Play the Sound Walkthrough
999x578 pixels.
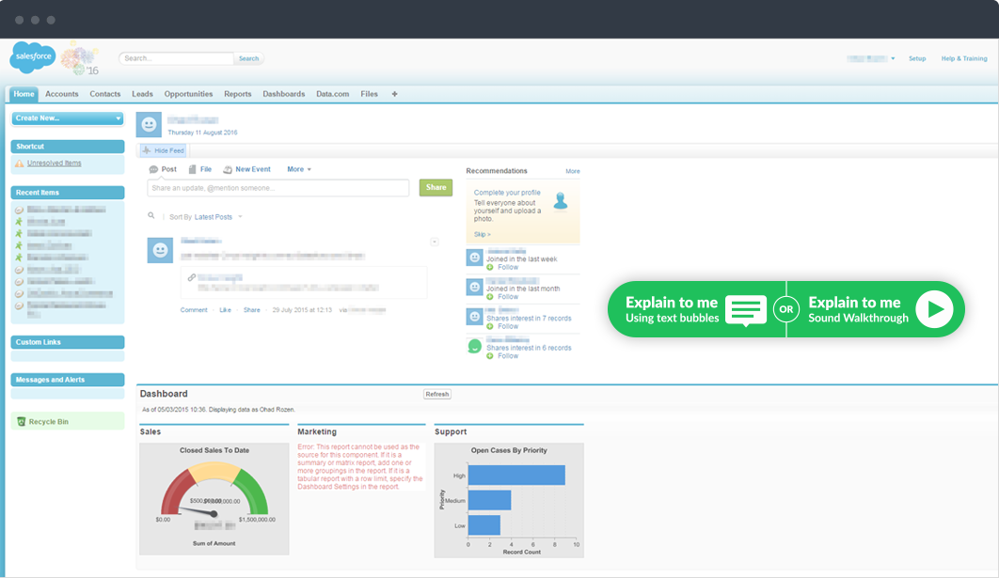(x=935, y=309)
